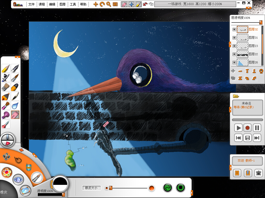Viewport: 265px width, 198px height.
Task: Click the 橡皮大小 label button
Action: click(x=91, y=188)
